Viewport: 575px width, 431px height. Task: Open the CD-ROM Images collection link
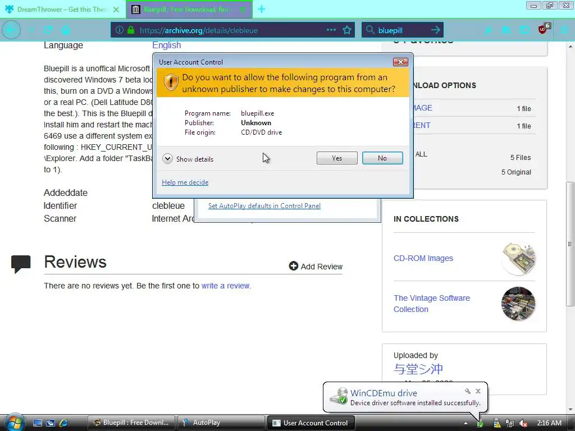pyautogui.click(x=423, y=258)
